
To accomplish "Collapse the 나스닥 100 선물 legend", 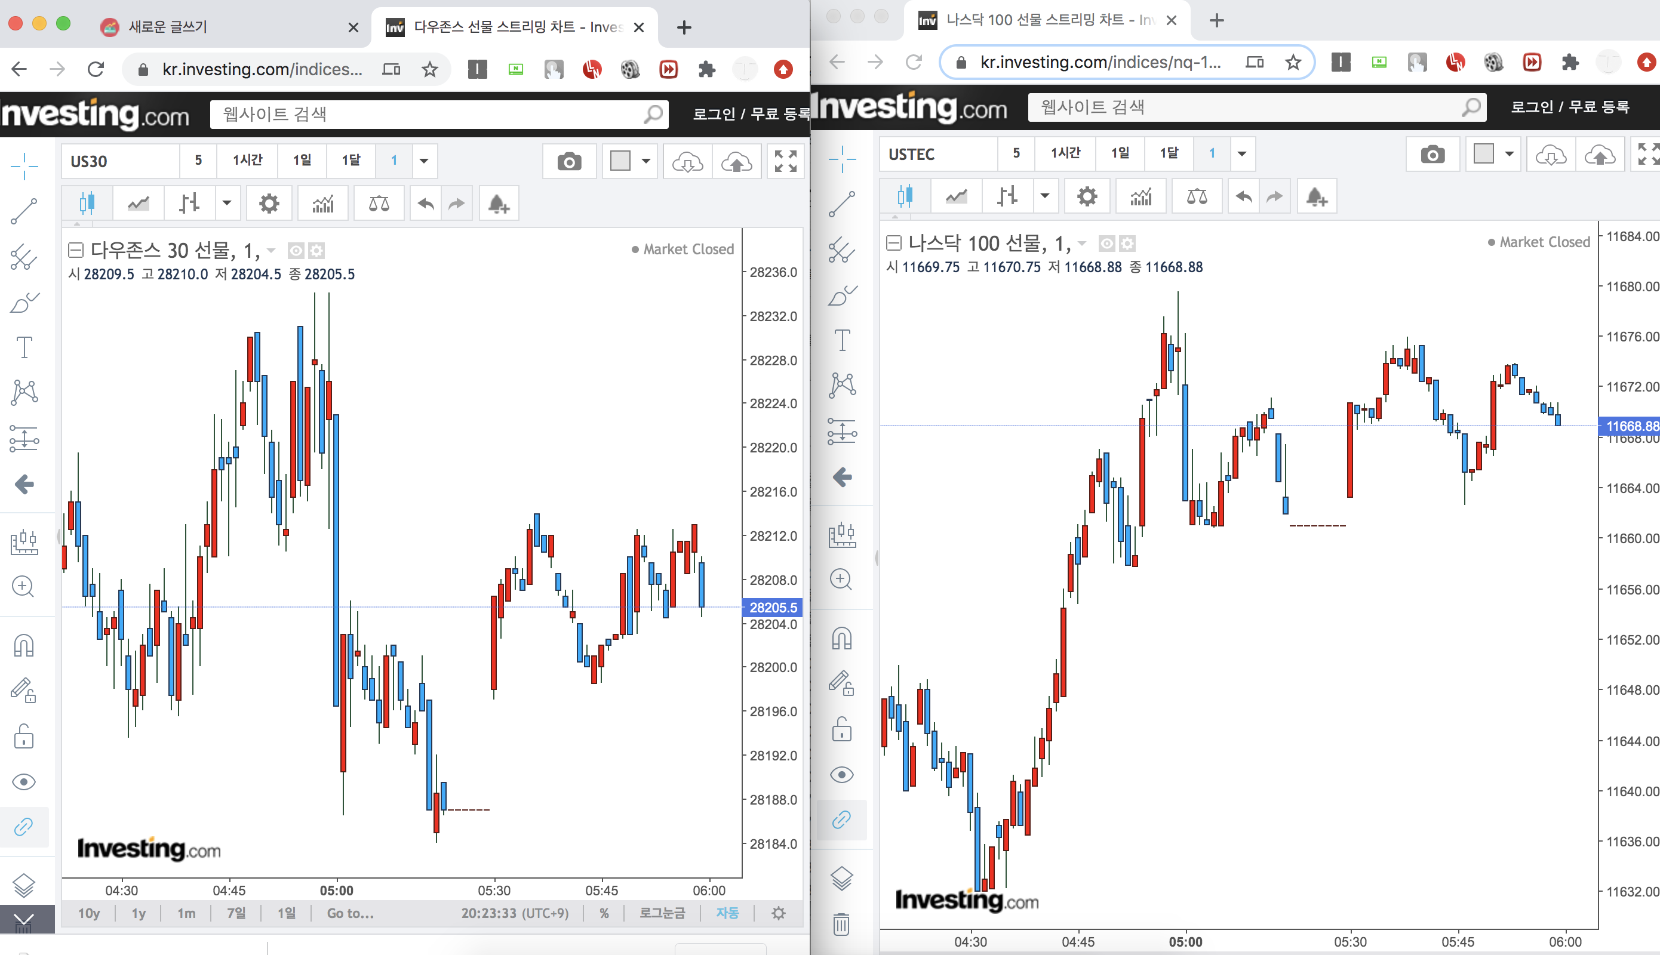I will click(x=894, y=243).
